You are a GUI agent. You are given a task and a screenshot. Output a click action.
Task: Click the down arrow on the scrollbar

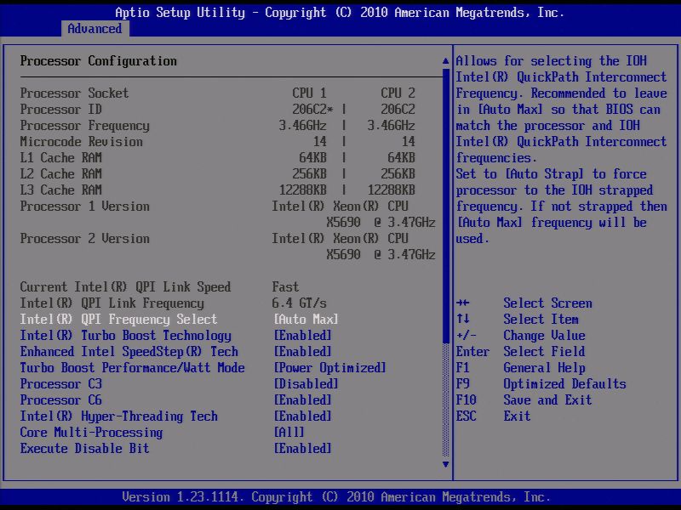[445, 464]
